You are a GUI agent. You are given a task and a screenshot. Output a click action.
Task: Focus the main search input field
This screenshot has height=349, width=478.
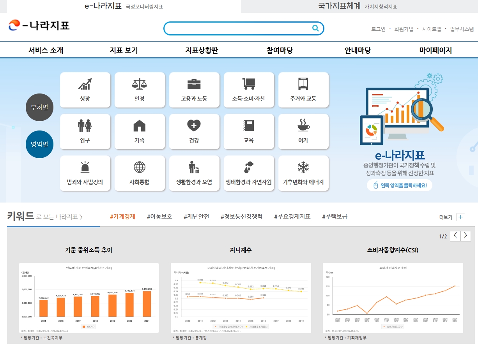click(x=238, y=28)
